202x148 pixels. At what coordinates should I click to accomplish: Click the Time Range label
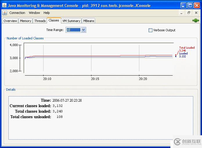(x=55, y=30)
